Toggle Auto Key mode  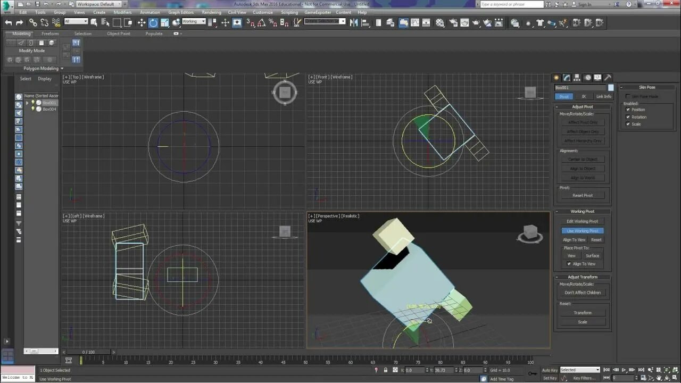[550, 370]
